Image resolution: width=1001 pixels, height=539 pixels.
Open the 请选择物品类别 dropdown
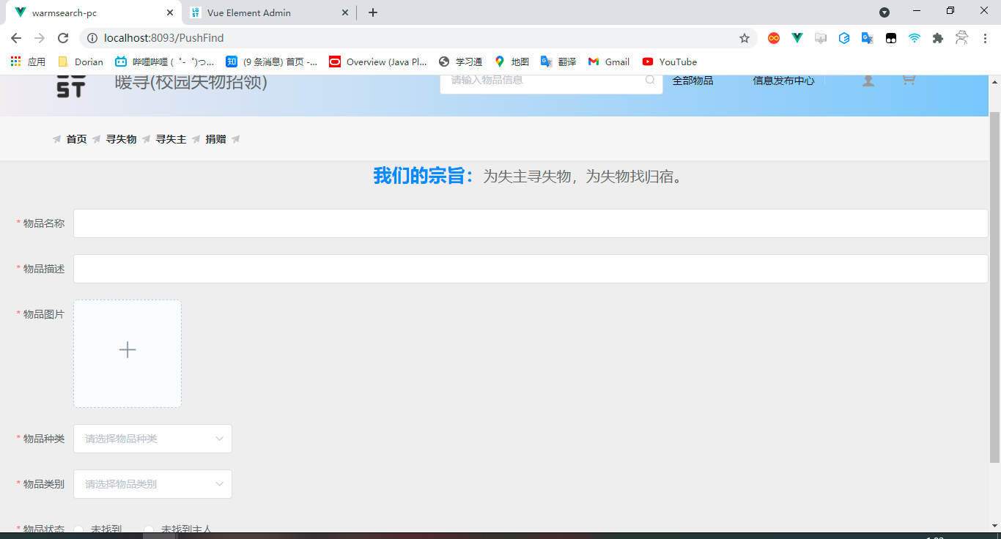(x=152, y=484)
